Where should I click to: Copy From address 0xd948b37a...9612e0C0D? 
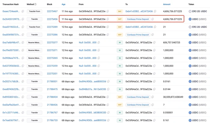(108, 89)
